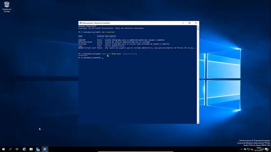Open Task View from the taskbar
The width and height of the screenshot is (271, 152).
coord(17,149)
